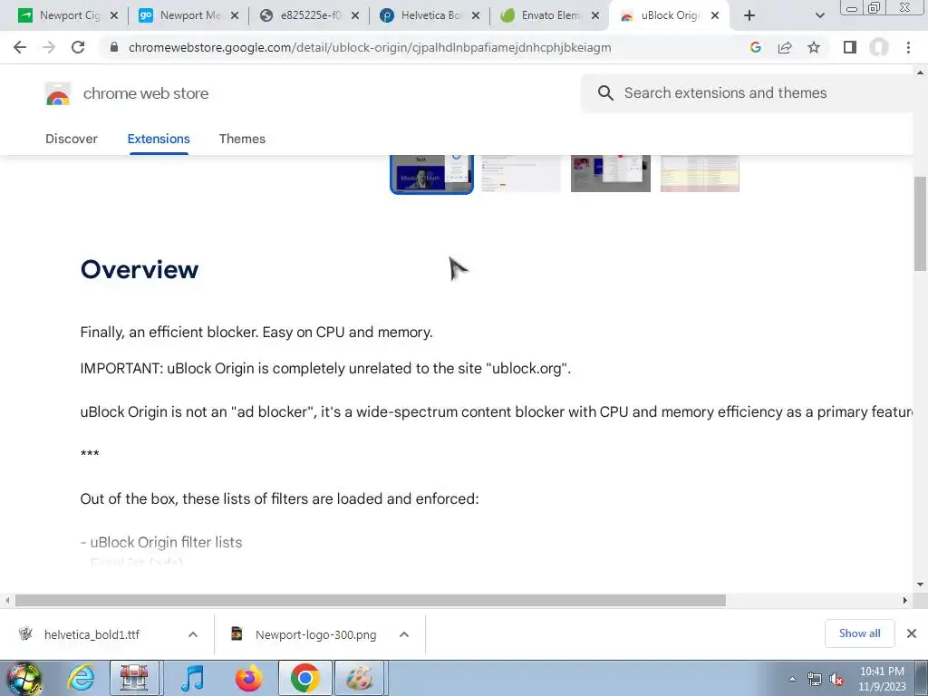Expand options for helvetica_bold1.ttf download
Screen dimensions: 928x696
pyautogui.click(x=193, y=634)
